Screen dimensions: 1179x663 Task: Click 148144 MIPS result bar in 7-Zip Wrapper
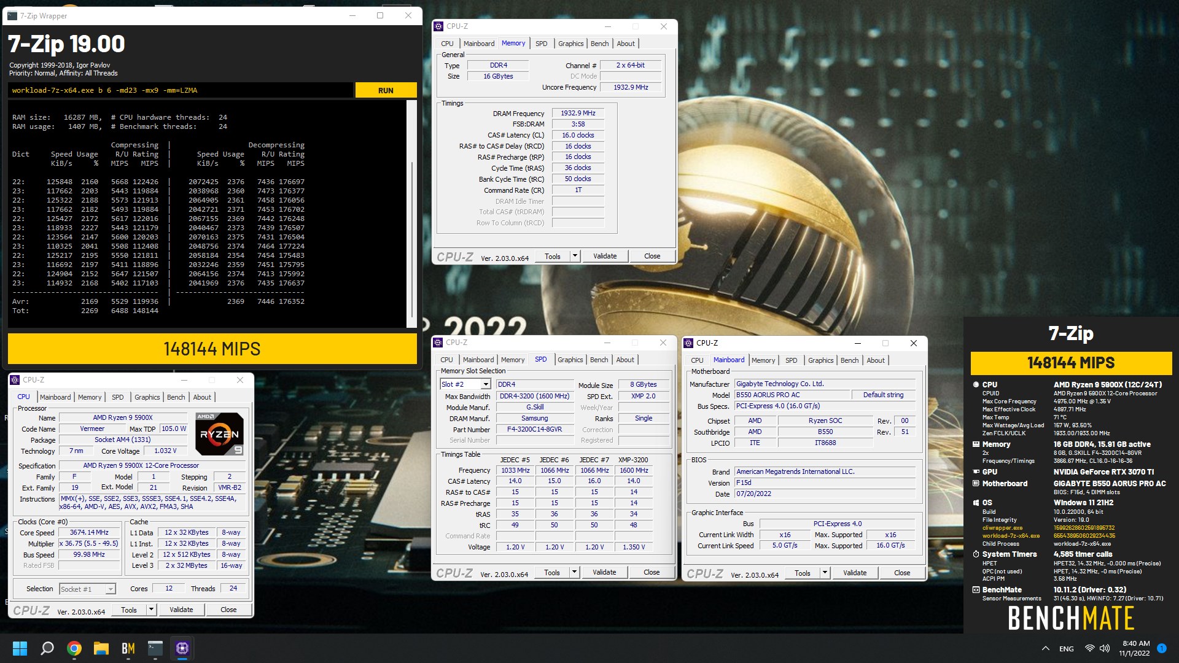pos(212,349)
